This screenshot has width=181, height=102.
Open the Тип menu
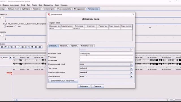point(29,5)
